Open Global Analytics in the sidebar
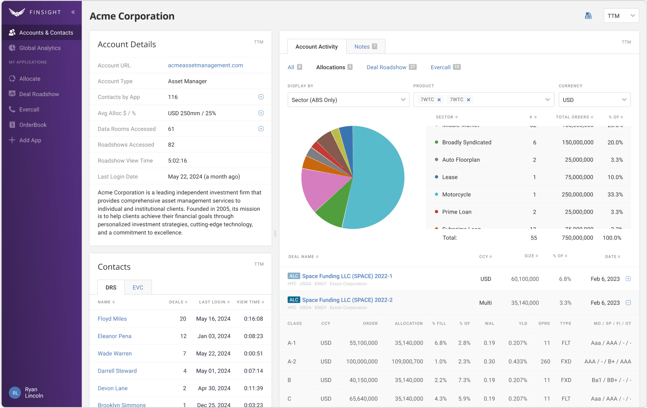Screen dimensions: 647x408 pos(40,48)
